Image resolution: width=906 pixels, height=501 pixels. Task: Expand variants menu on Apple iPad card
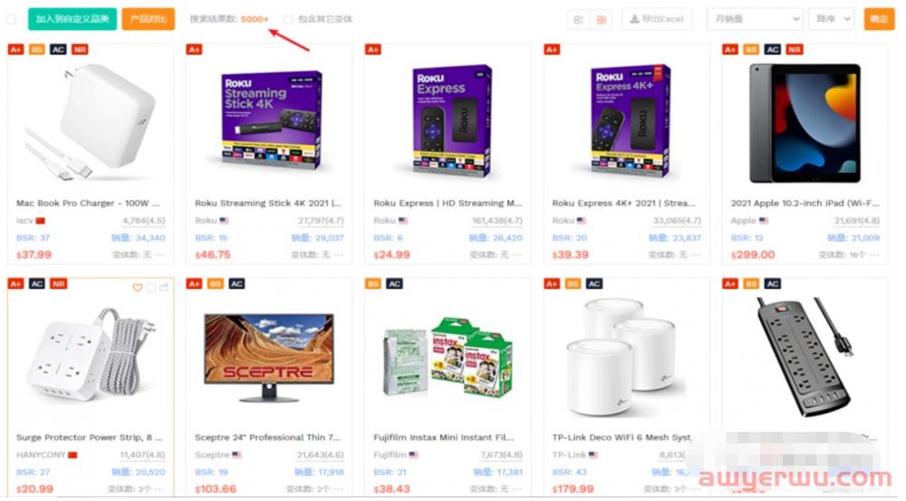[x=874, y=255]
